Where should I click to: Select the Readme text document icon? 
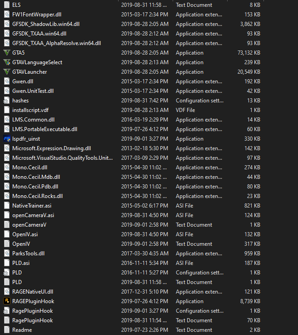(x=7, y=330)
